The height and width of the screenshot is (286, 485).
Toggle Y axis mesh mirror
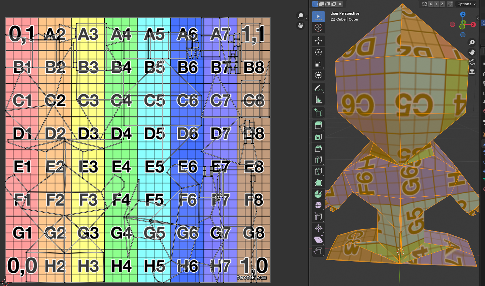coord(436,4)
